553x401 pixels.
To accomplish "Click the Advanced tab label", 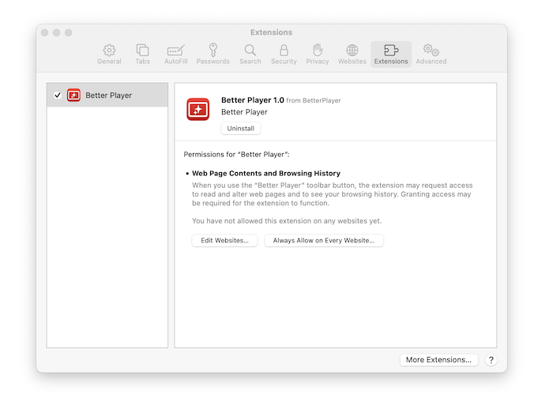I will 431,62.
